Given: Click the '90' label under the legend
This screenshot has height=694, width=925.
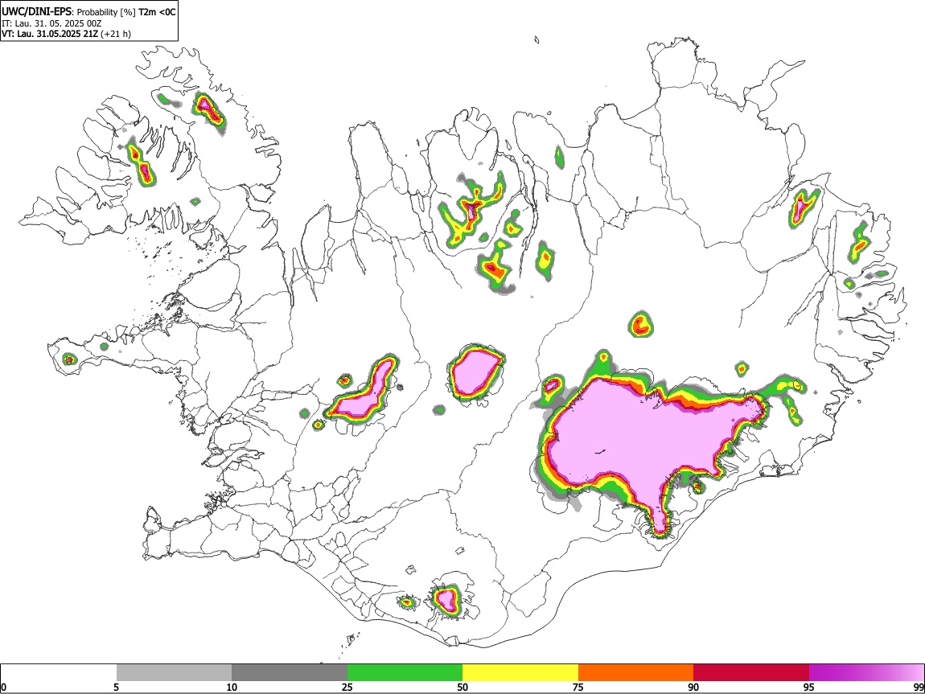Looking at the screenshot, I should tap(693, 687).
